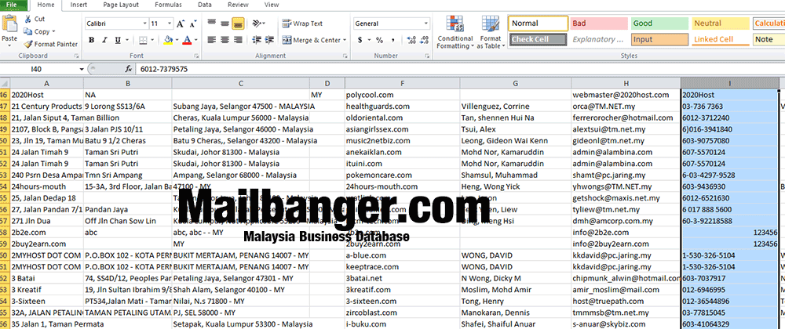Screen dimensions: 785x329
Task: Click Decrease Decimal icon
Action: [424, 40]
